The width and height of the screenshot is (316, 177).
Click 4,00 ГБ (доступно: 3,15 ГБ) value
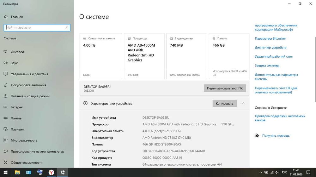pos(161,131)
